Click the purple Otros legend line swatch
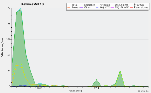The width and height of the screenshot is (151, 93). coord(82,7)
